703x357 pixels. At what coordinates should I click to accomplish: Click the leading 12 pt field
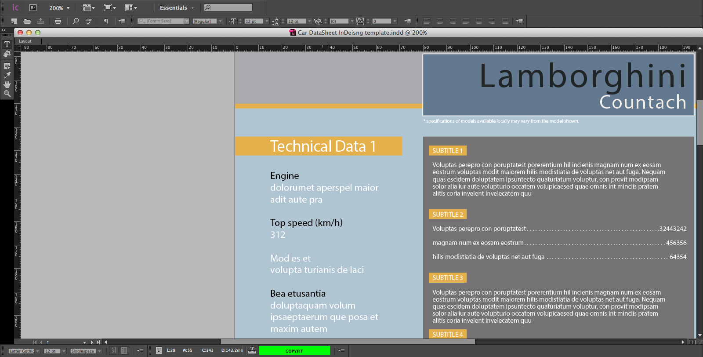click(x=296, y=21)
